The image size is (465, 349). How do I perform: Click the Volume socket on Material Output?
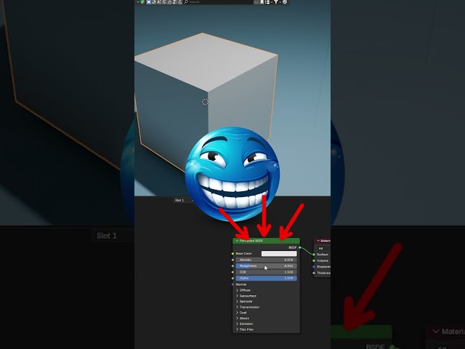coord(314,260)
